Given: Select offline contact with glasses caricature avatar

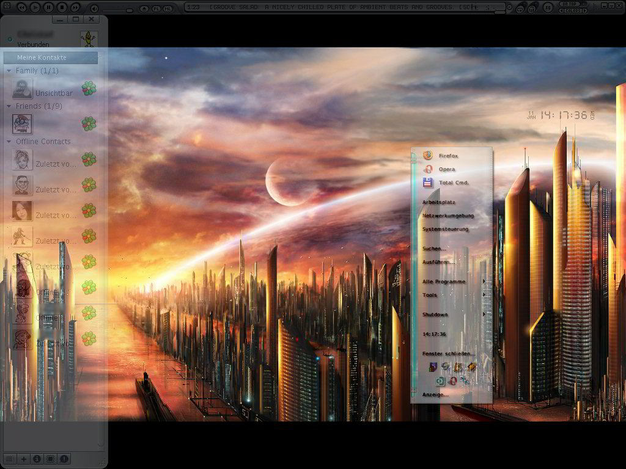Looking at the screenshot, I should (52, 185).
